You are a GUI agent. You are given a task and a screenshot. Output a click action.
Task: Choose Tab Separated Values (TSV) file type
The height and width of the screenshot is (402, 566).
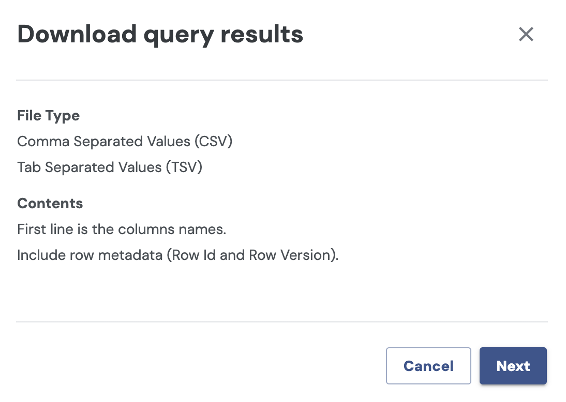tap(109, 167)
